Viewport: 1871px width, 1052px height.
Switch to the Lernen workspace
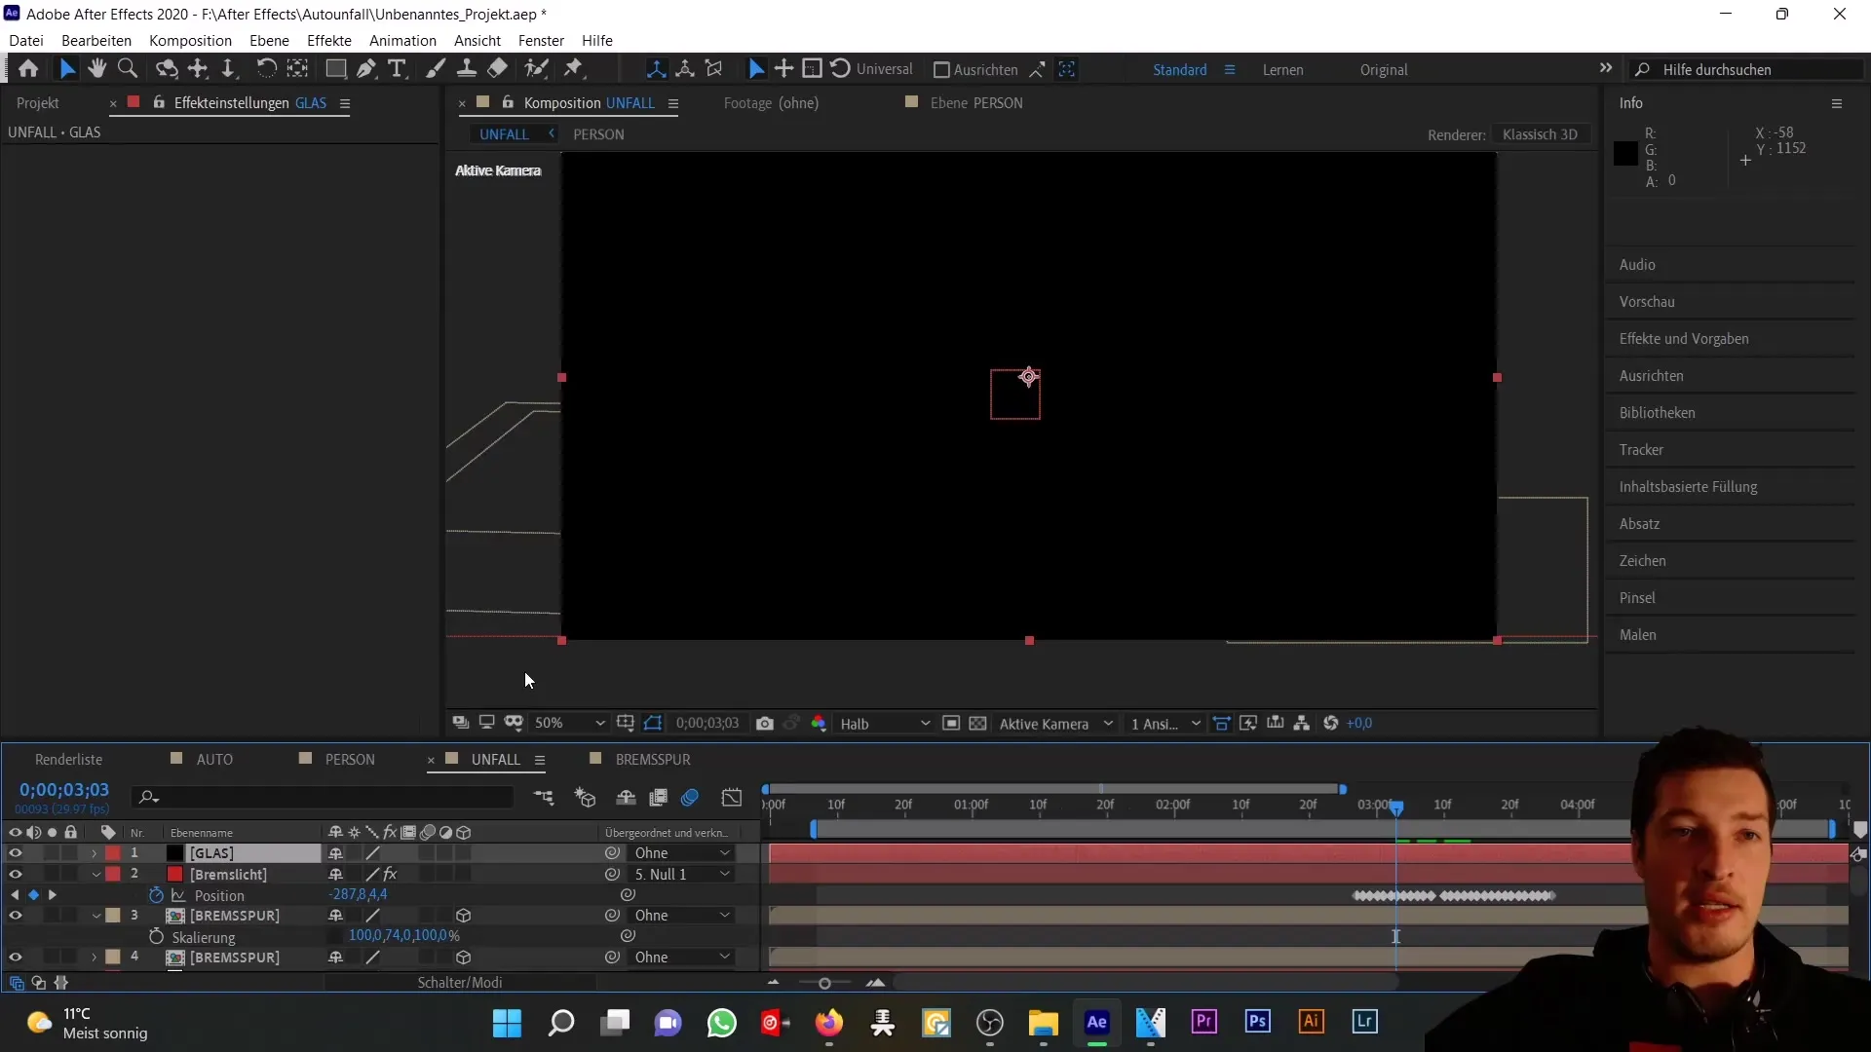(1282, 70)
